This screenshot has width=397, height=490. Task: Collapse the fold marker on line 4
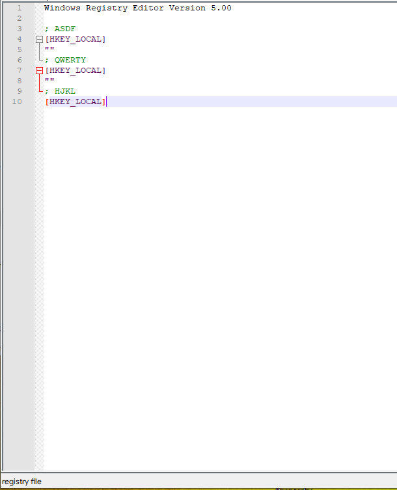[x=39, y=40]
